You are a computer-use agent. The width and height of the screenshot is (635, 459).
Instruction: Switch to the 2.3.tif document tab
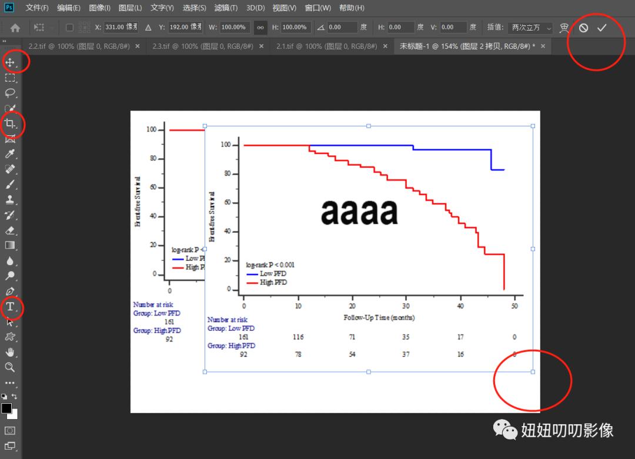pos(202,46)
